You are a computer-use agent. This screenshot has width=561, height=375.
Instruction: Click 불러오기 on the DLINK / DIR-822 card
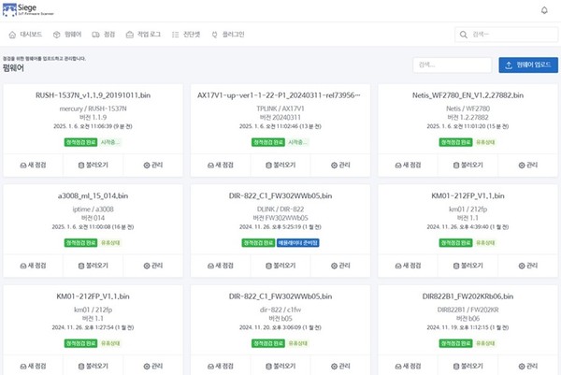coord(280,266)
